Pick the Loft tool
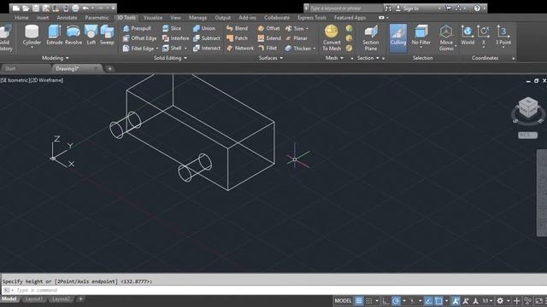Image resolution: width=547 pixels, height=307 pixels. click(91, 36)
